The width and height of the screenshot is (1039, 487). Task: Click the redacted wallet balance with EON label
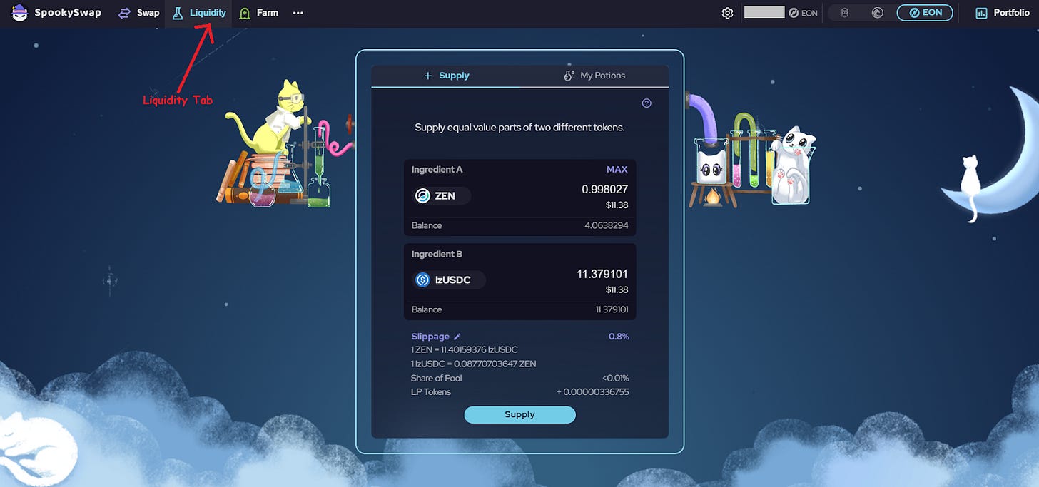tap(781, 13)
